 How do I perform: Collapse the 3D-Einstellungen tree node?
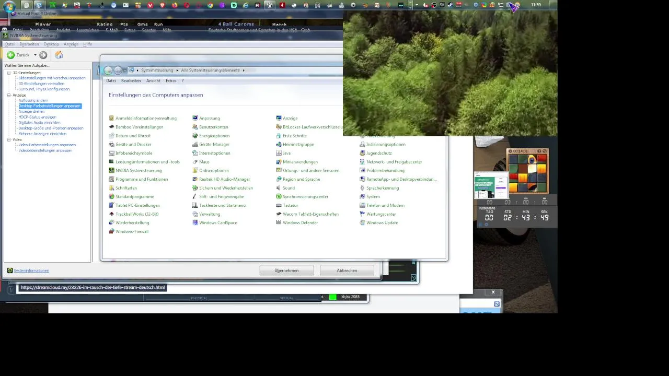9,73
